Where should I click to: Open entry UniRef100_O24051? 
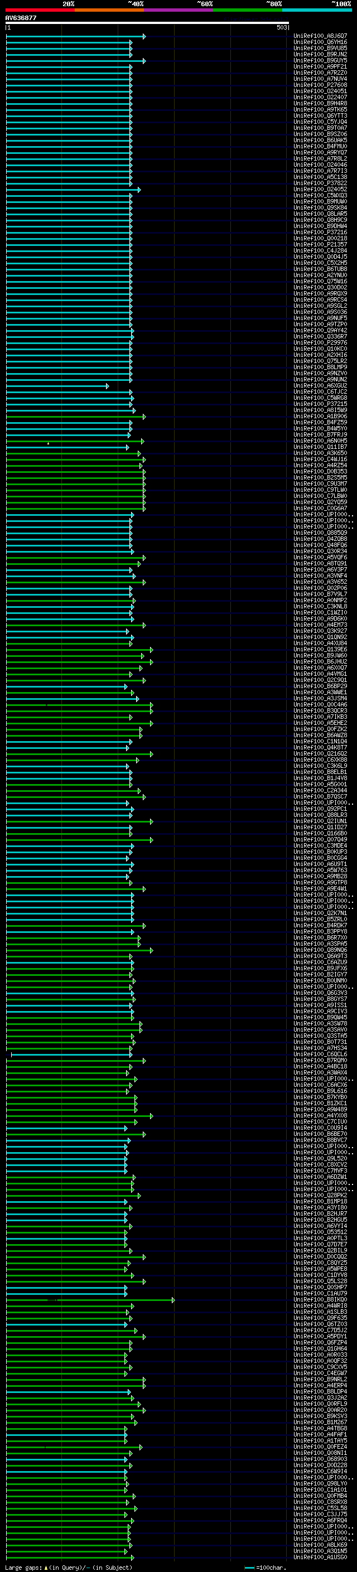320,91
